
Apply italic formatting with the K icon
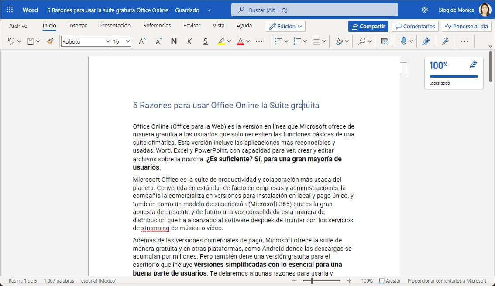189,41
